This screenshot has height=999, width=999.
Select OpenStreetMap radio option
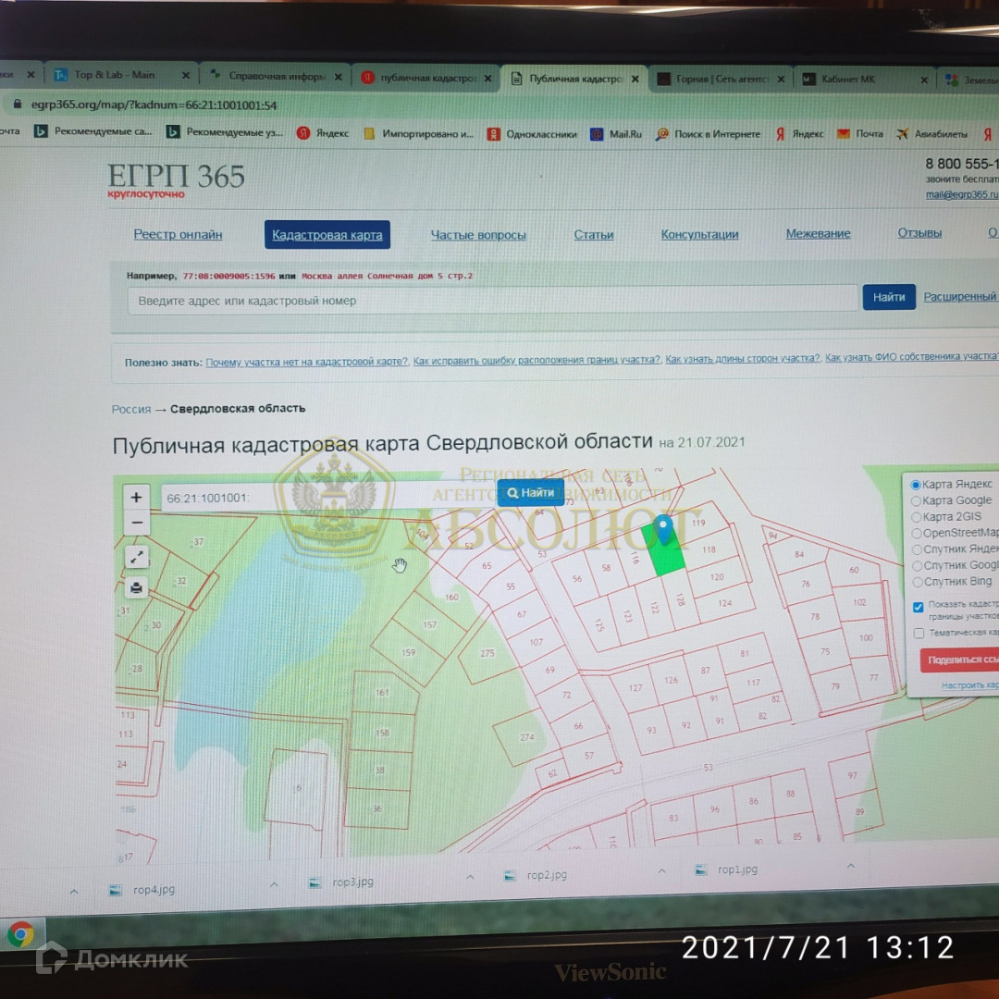pos(917,534)
